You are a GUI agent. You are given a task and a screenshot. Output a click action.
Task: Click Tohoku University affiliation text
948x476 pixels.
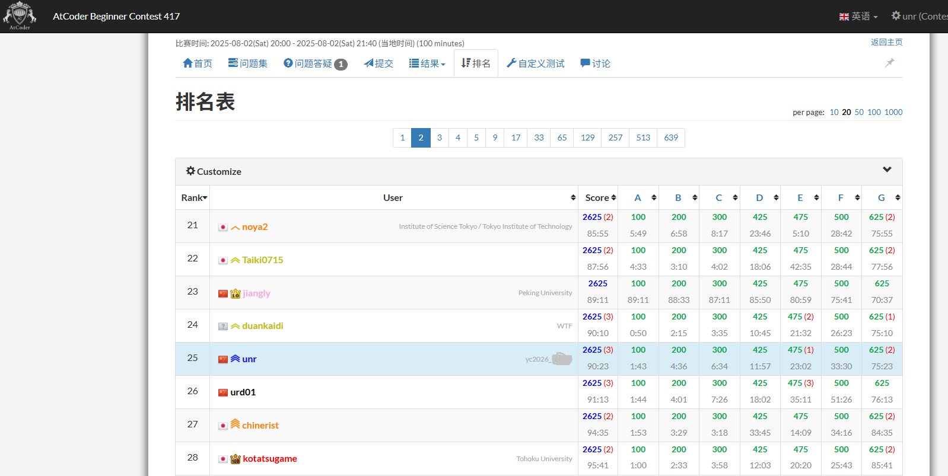pos(544,459)
